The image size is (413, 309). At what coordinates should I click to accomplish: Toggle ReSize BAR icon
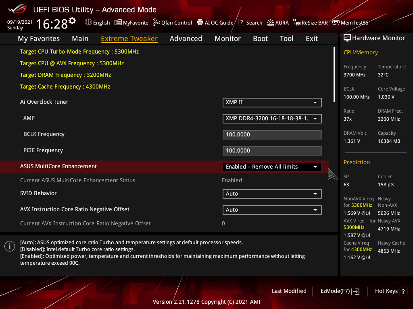click(297, 23)
